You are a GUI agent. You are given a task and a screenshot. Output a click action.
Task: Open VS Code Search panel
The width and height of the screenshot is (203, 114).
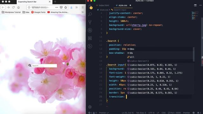pos(90,14)
